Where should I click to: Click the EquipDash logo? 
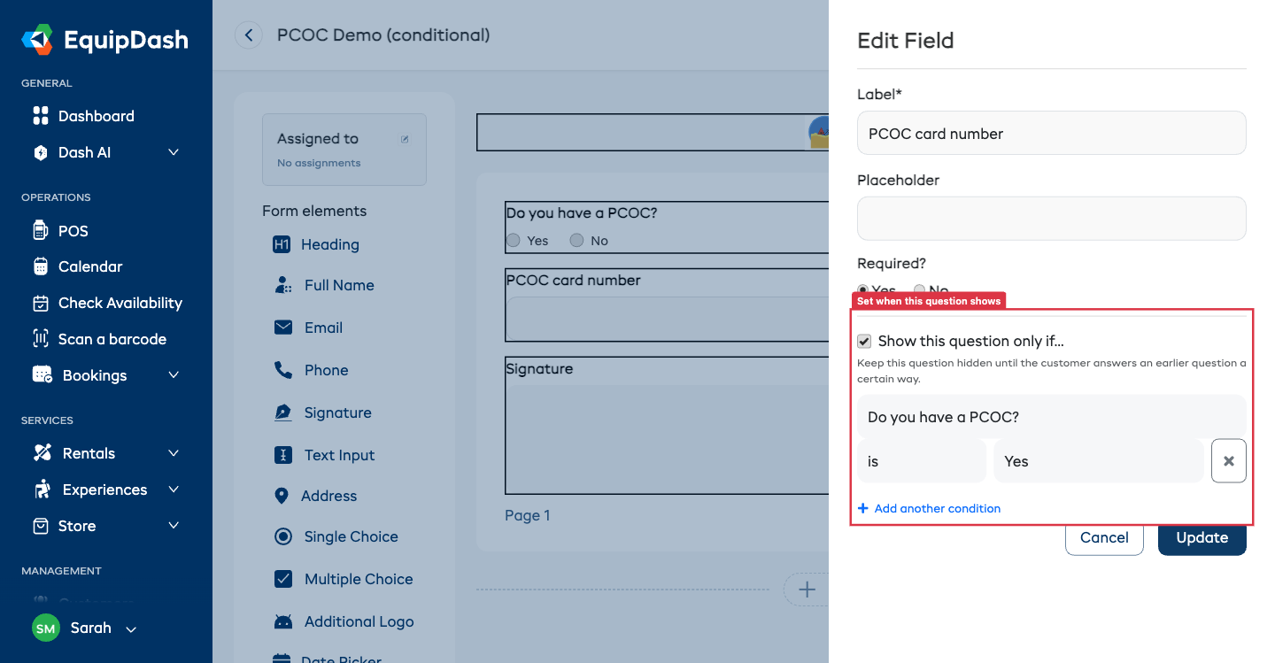(104, 40)
